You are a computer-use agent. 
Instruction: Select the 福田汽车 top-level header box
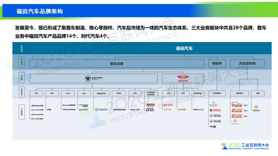click(142, 48)
